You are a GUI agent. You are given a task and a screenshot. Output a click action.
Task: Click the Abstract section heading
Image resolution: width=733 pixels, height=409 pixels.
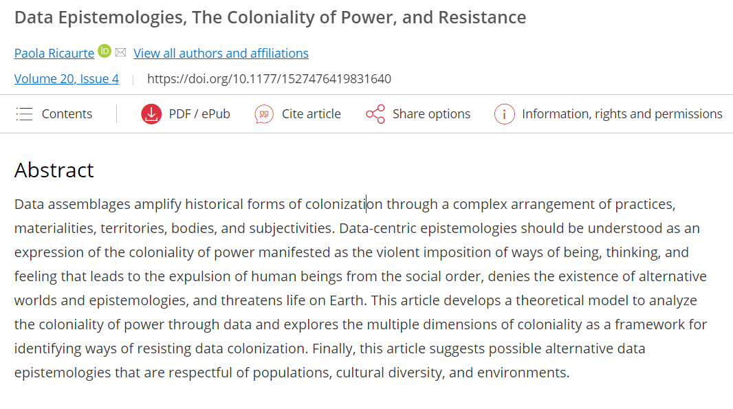[x=54, y=170]
